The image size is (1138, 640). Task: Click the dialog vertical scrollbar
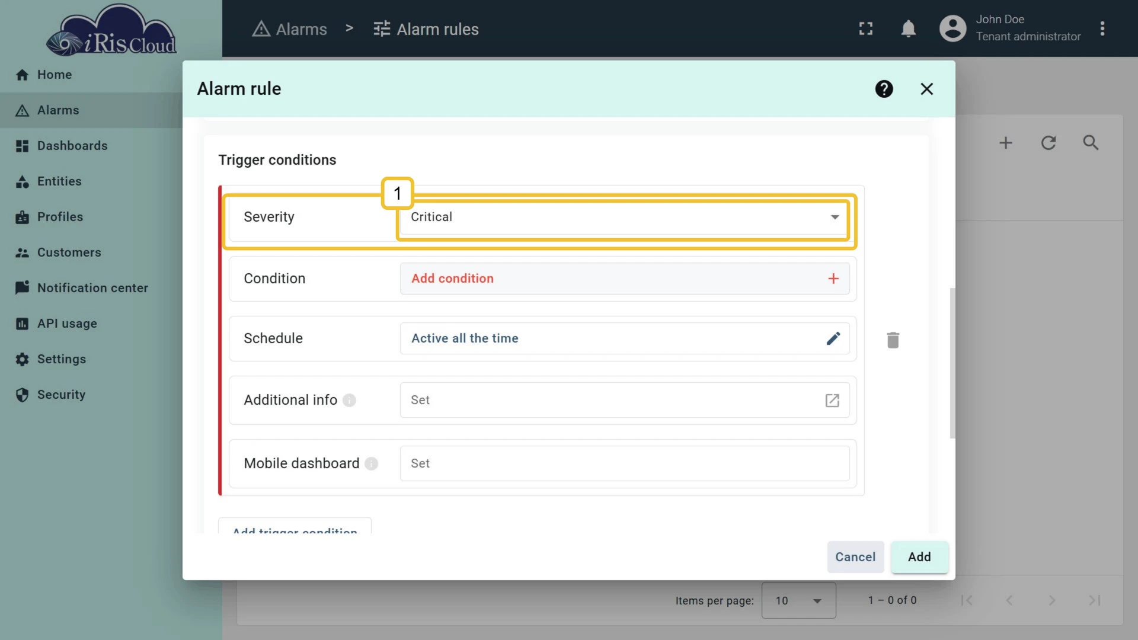[x=952, y=363]
